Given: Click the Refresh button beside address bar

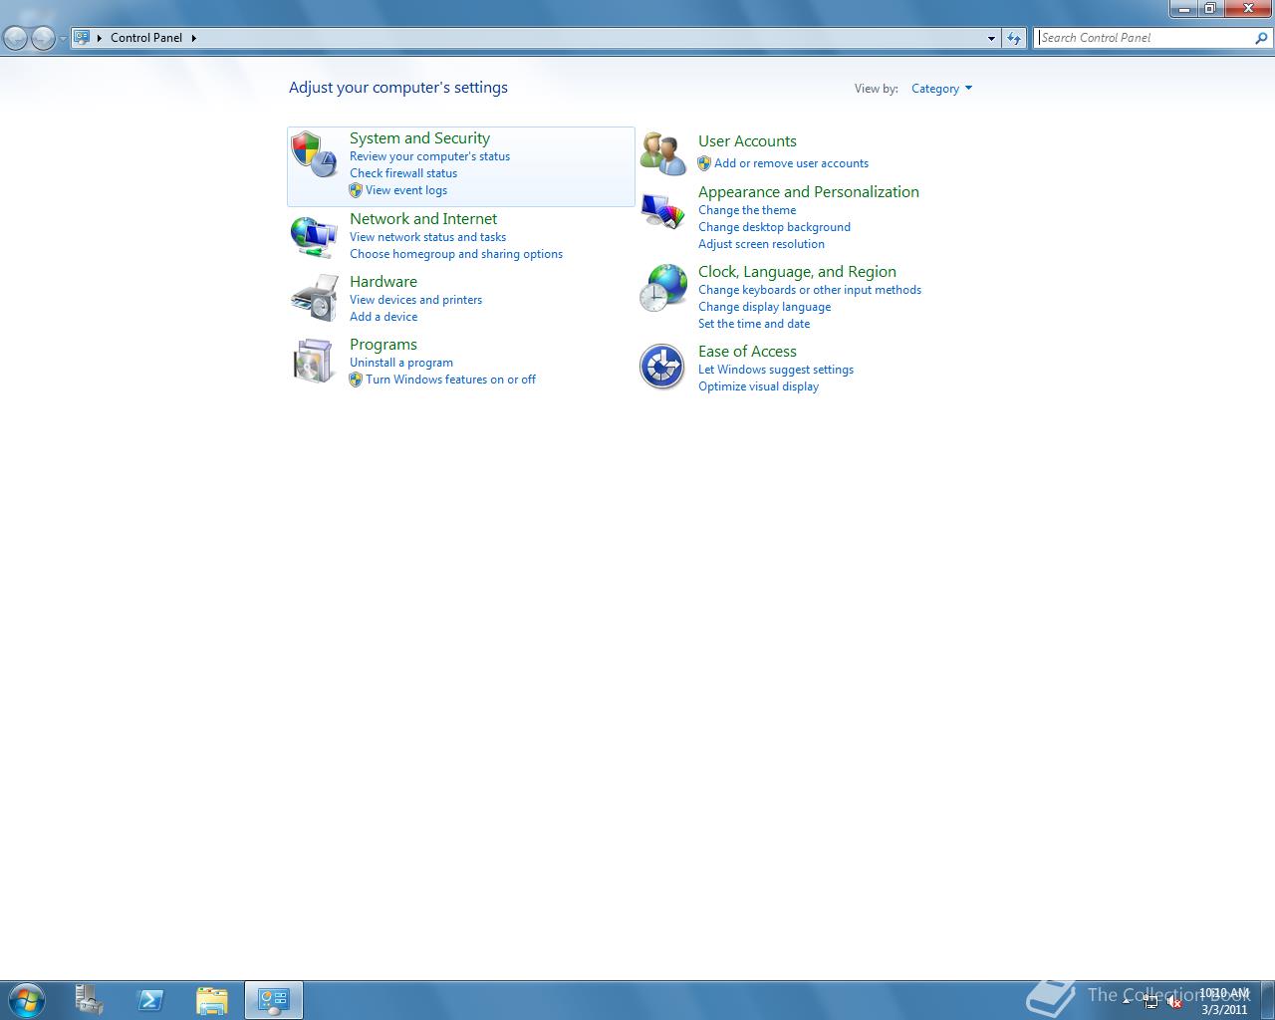Looking at the screenshot, I should coord(1014,38).
